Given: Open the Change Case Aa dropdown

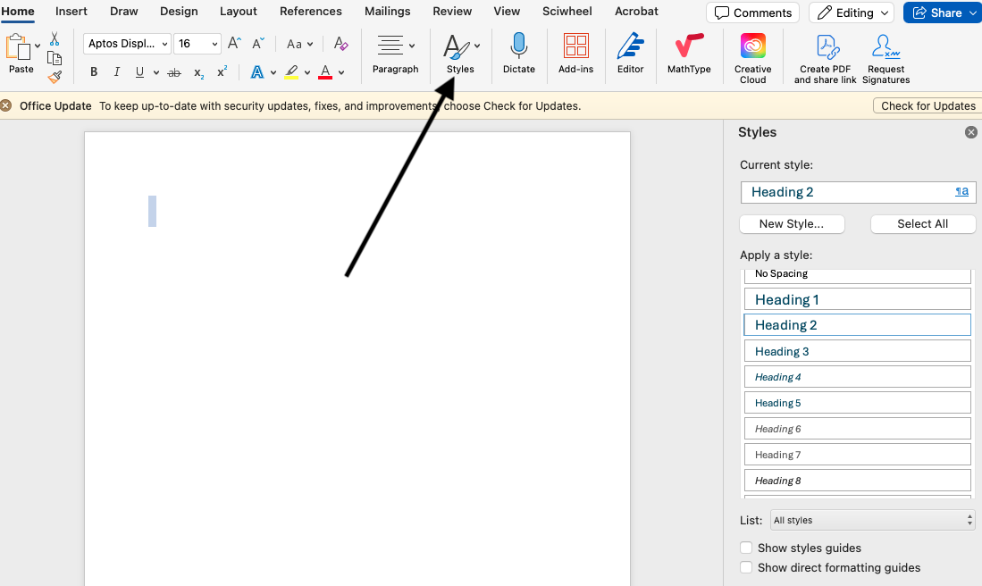Looking at the screenshot, I should tap(299, 44).
